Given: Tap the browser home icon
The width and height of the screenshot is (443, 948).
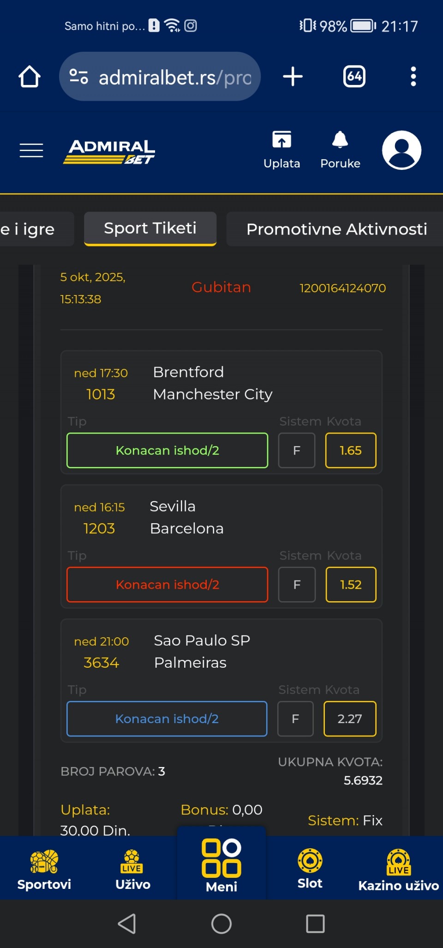Looking at the screenshot, I should (30, 77).
